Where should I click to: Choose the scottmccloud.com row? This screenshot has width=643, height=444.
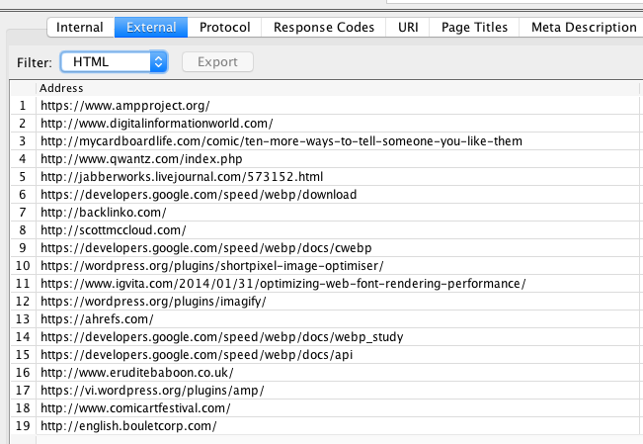point(113,230)
